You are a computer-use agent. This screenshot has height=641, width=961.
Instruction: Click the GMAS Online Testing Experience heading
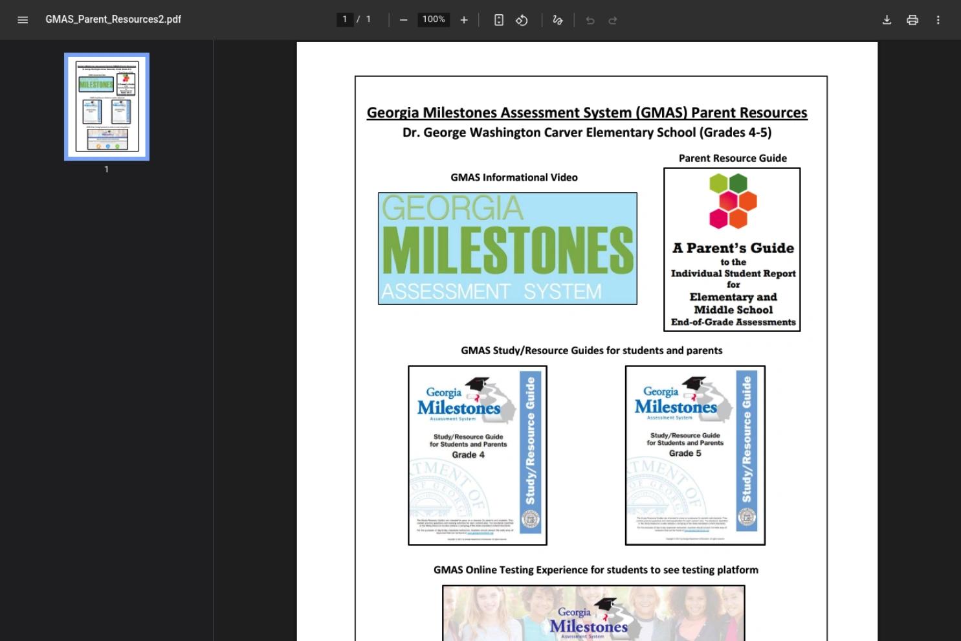(x=596, y=570)
